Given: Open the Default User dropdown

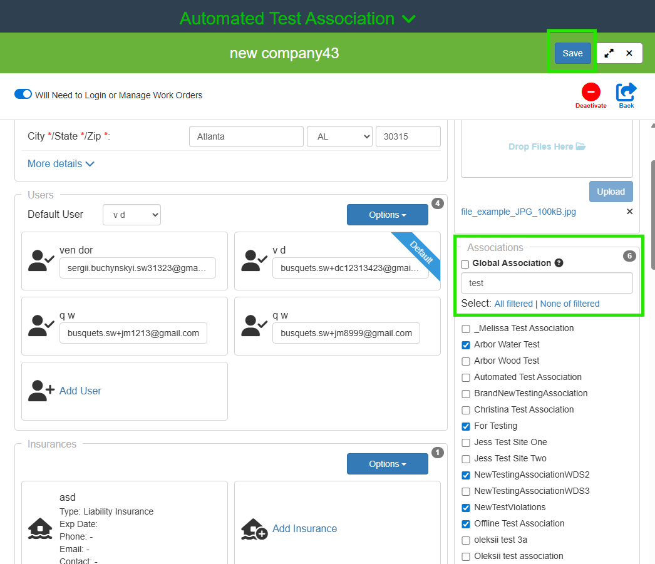Looking at the screenshot, I should [x=132, y=215].
